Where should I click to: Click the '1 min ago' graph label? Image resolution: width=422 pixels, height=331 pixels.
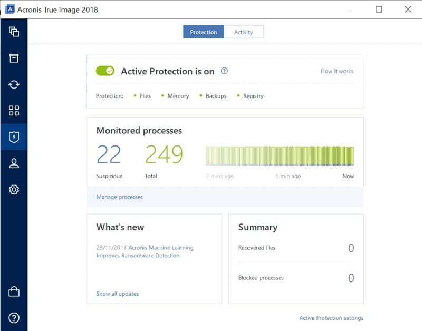coord(288,176)
